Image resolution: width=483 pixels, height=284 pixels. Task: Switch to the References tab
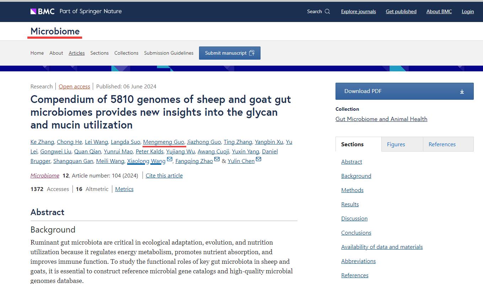tap(442, 144)
